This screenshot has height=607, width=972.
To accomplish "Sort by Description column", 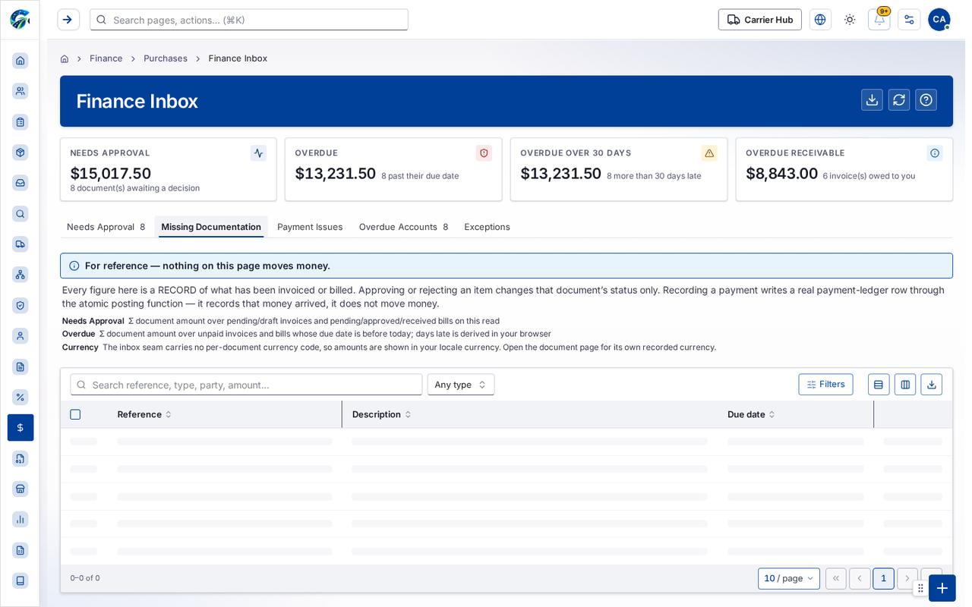I will pos(381,414).
